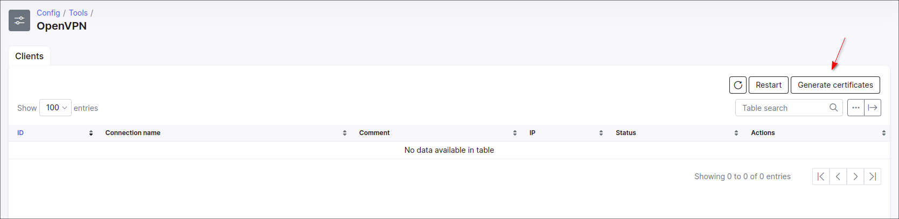
Task: Sort table by Status column
Action: click(626, 133)
